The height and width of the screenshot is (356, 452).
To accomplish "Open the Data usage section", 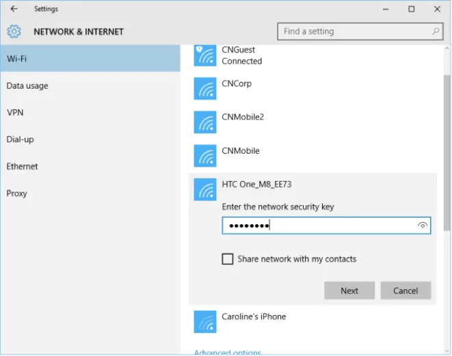I will 27,86.
